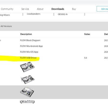
Task: Select the Loudspeakers category
Action: (33, 14)
